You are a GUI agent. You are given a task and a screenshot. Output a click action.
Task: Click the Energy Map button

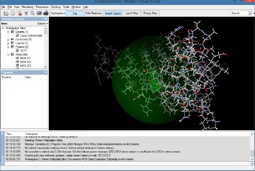[150, 13]
